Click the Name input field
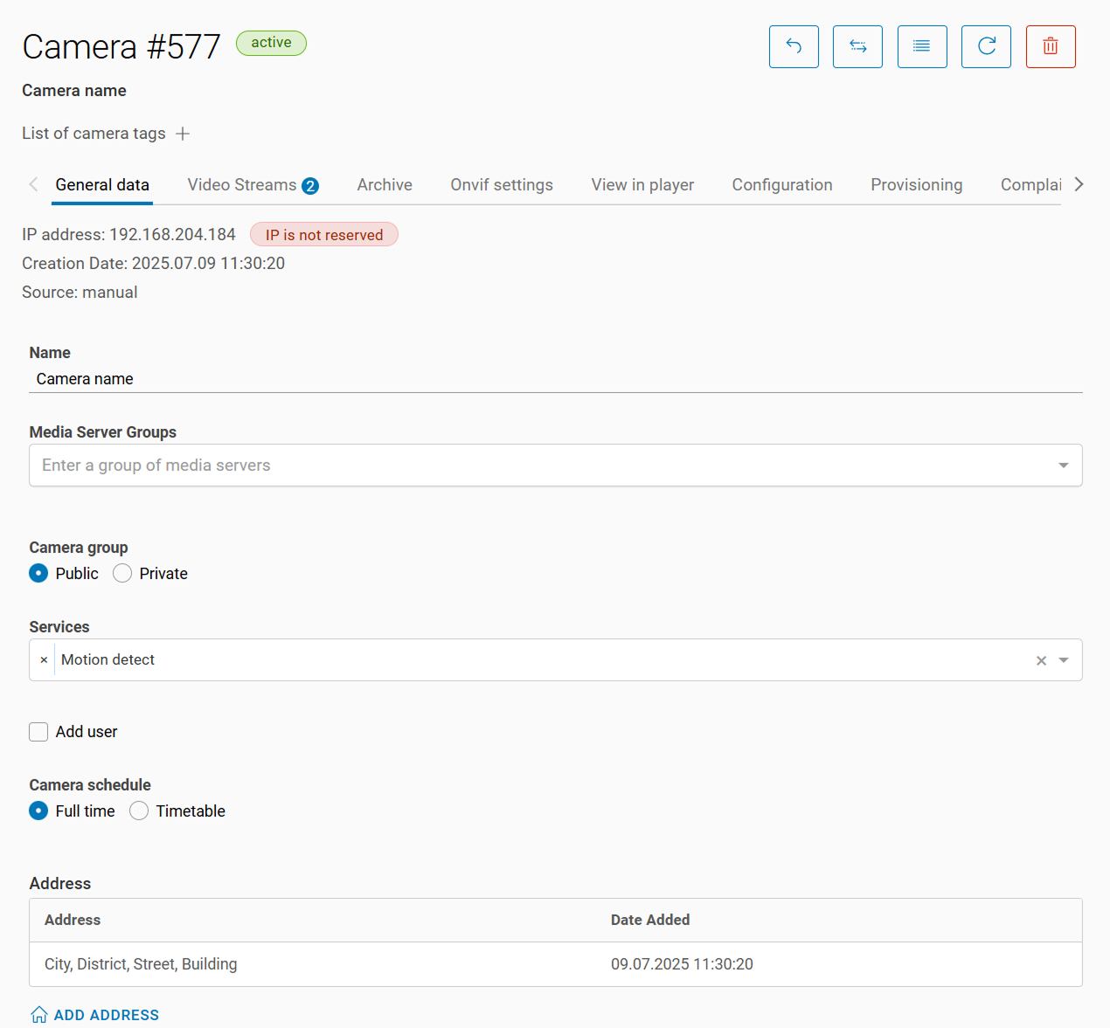Screen dimensions: 1110x1028 coord(555,379)
